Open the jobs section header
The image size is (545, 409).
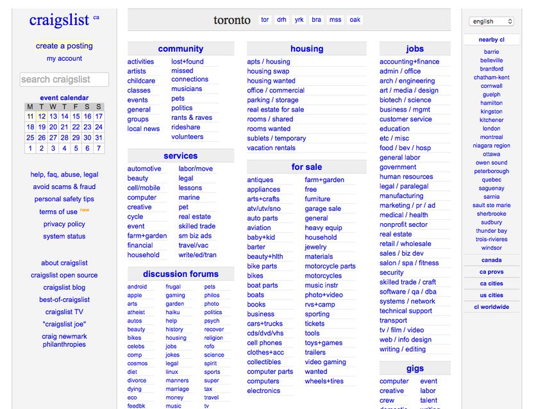[415, 49]
